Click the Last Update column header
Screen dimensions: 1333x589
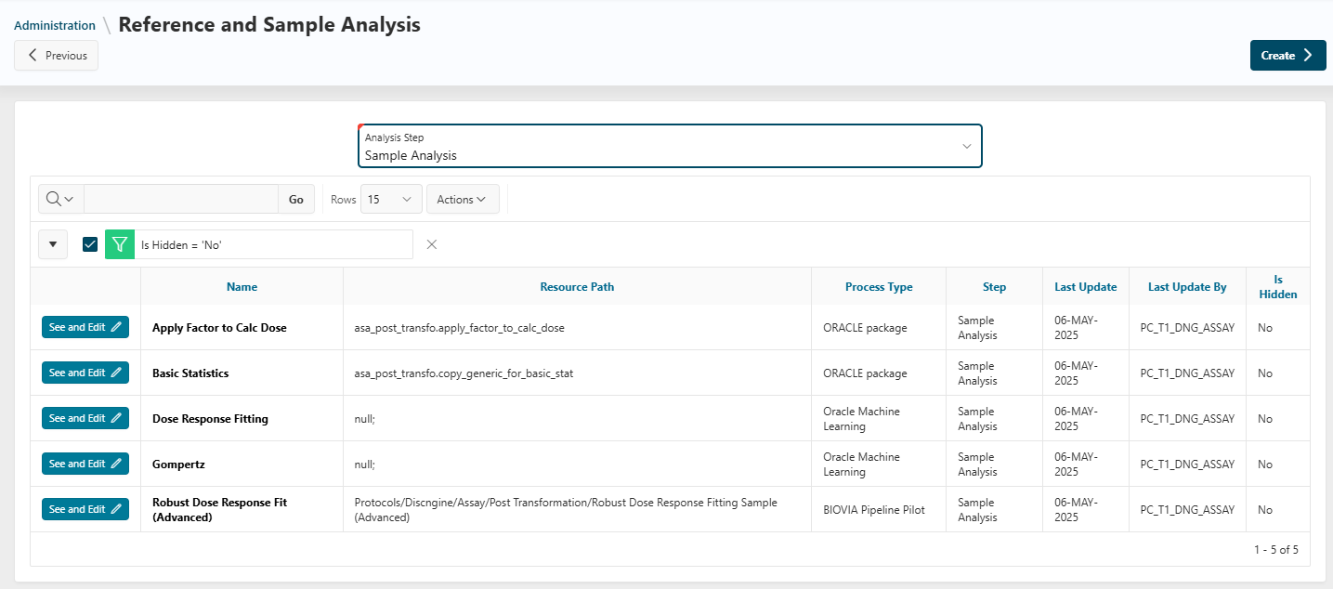point(1086,287)
